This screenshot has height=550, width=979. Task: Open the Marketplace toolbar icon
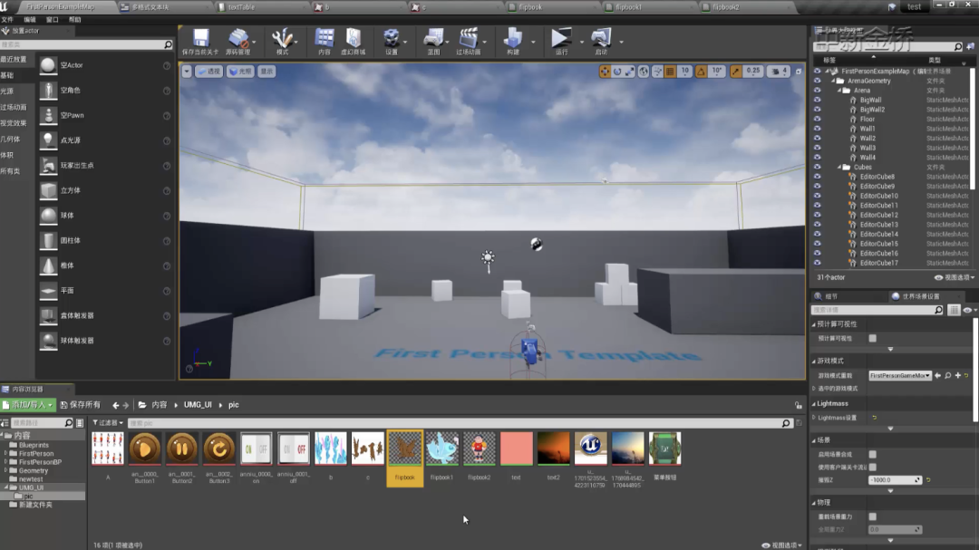point(354,39)
